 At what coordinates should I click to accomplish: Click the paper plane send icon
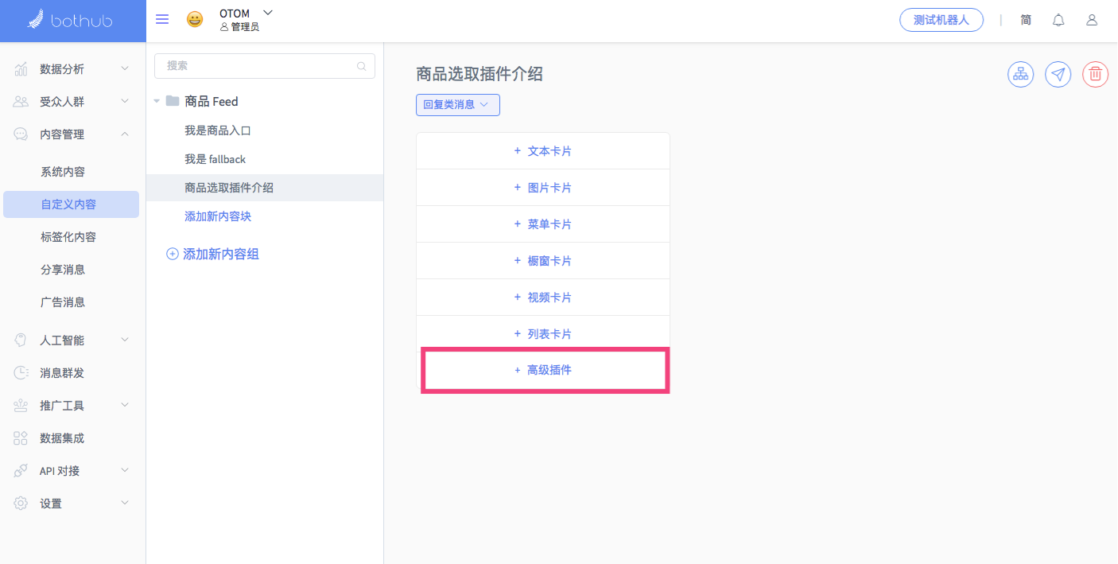tap(1058, 74)
